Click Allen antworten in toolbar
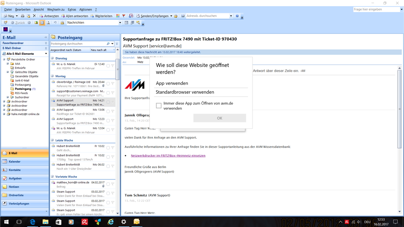Viewport: 404px width, 227px height. (x=75, y=16)
